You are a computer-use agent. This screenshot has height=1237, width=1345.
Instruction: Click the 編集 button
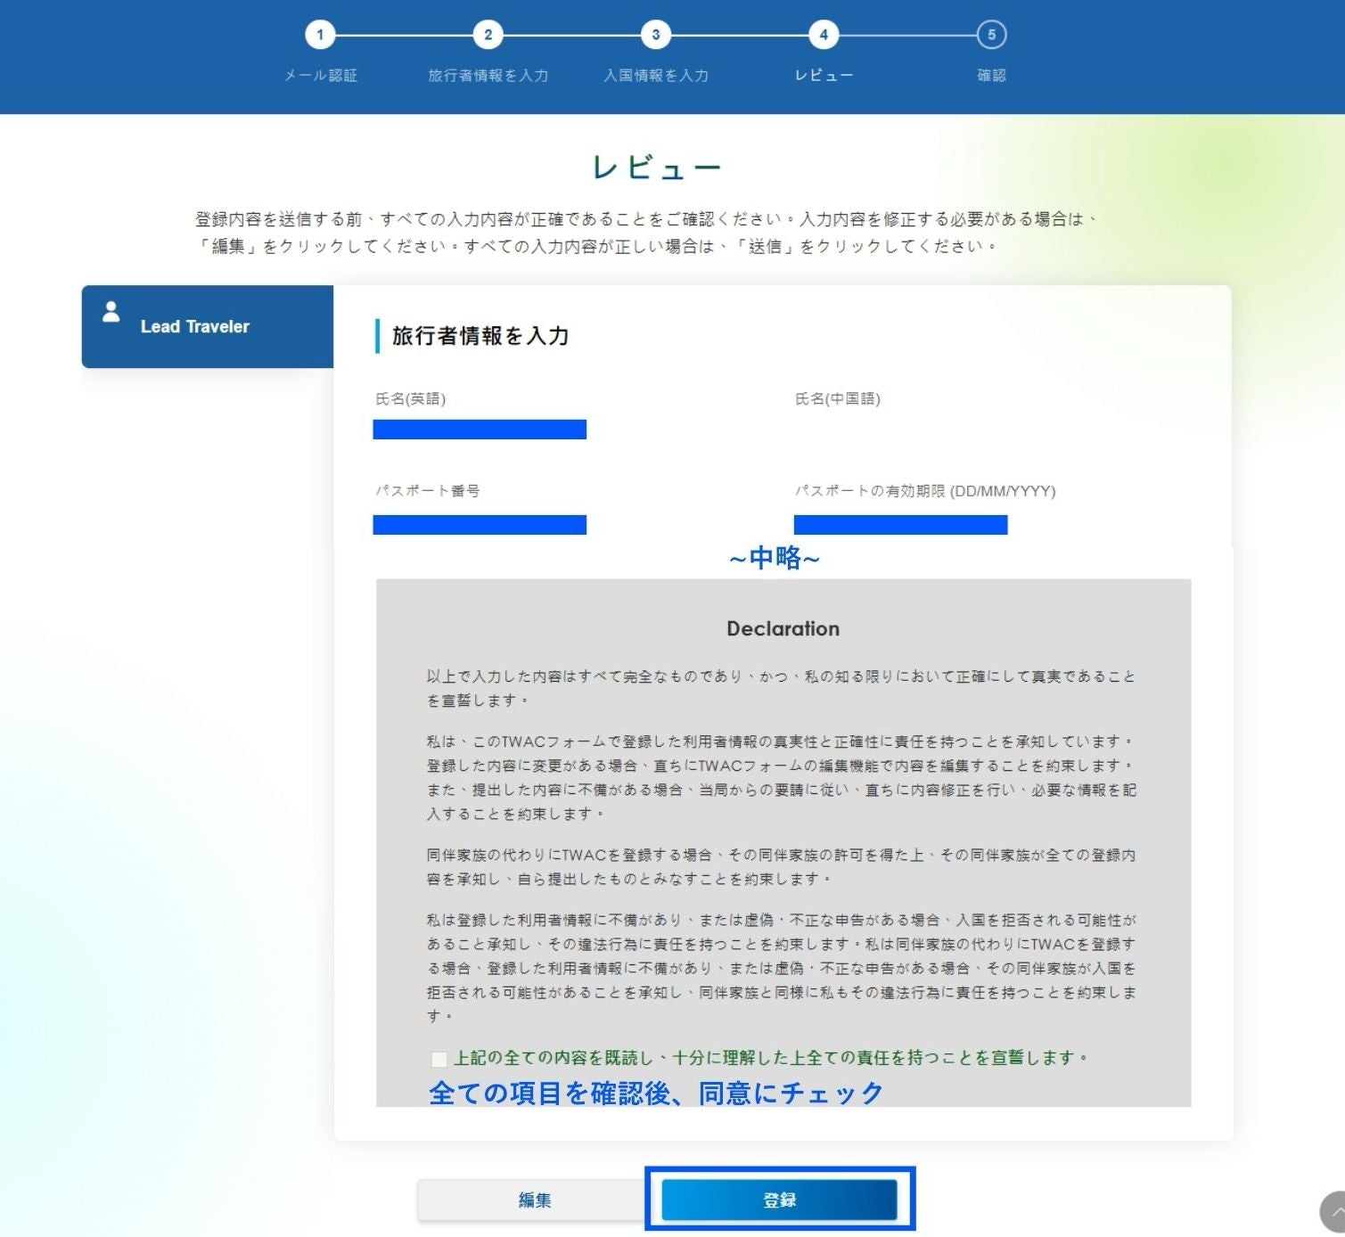(535, 1200)
